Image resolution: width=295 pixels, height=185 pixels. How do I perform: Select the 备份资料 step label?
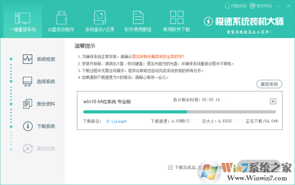tap(46, 104)
